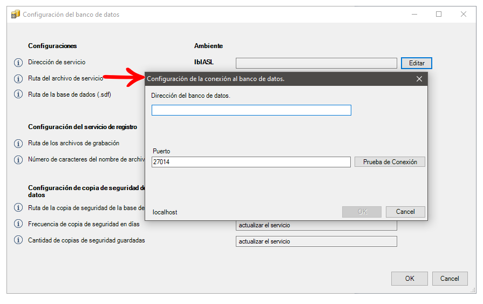The image size is (483, 304).
Task: Click the Cantidad de copias guardadas field
Action: pyautogui.click(x=316, y=241)
